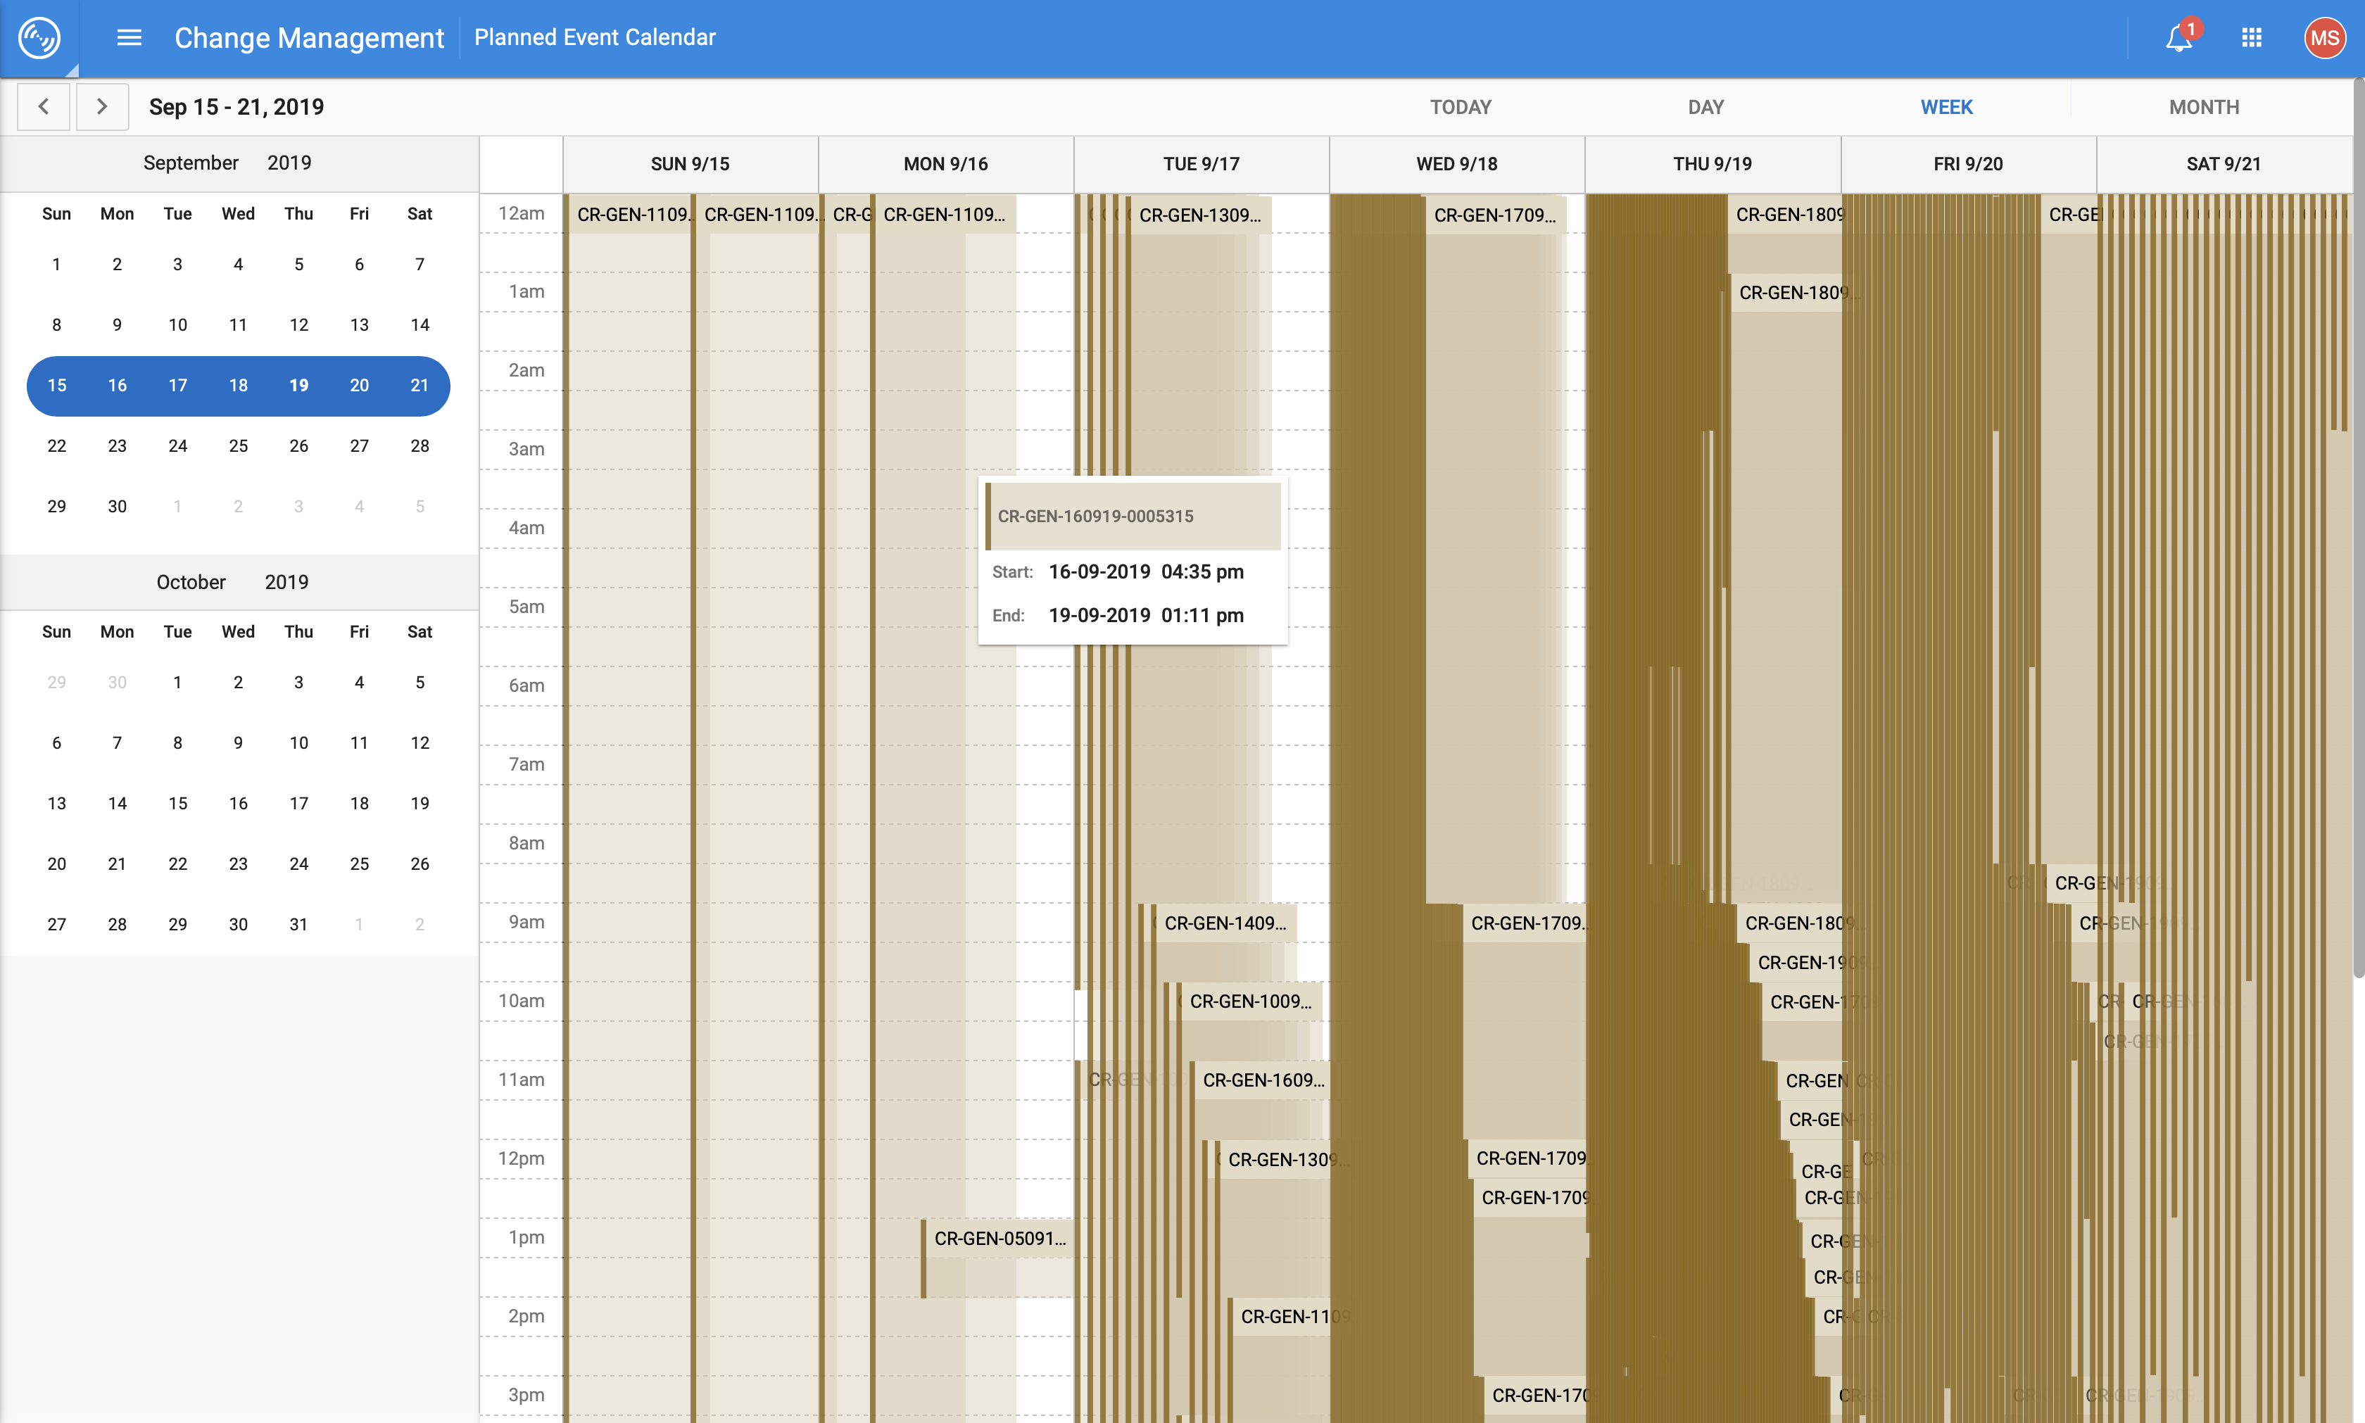The height and width of the screenshot is (1423, 2365).
Task: Open the notifications bell
Action: [2179, 39]
